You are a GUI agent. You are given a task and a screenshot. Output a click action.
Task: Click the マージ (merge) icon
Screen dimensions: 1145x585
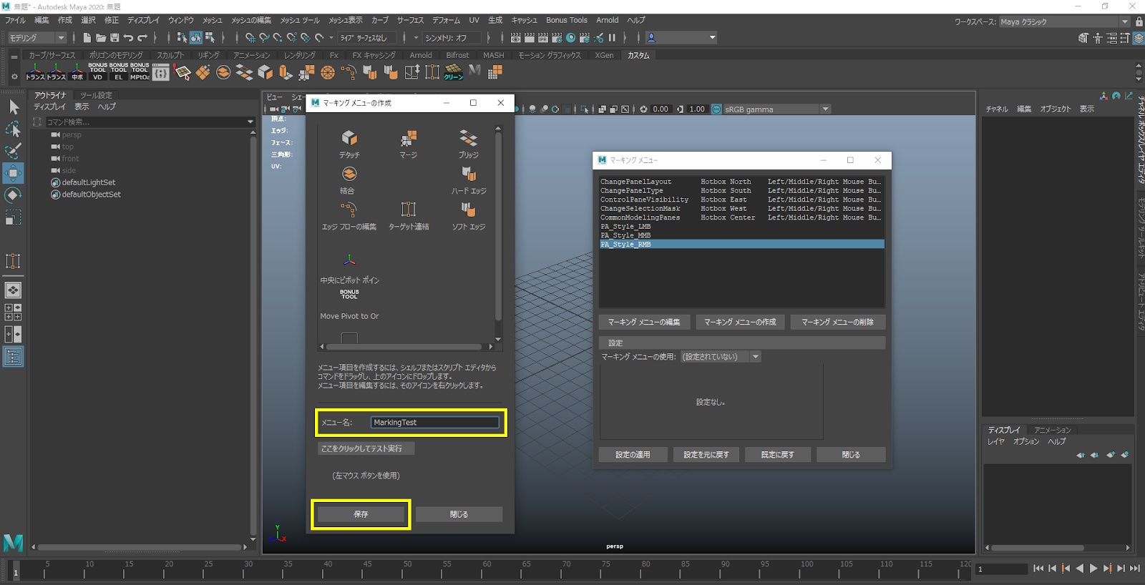409,137
